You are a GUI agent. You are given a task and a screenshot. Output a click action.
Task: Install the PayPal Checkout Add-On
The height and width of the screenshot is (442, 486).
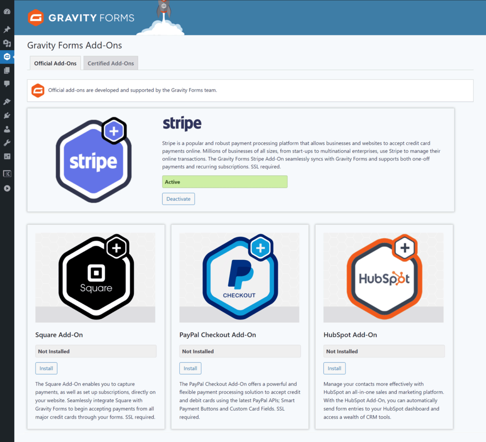(x=190, y=368)
